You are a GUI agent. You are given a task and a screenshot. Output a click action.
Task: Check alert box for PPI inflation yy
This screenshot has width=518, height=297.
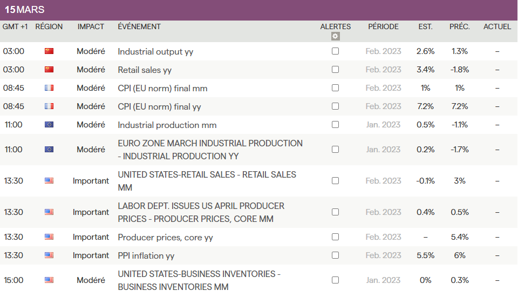coord(335,255)
